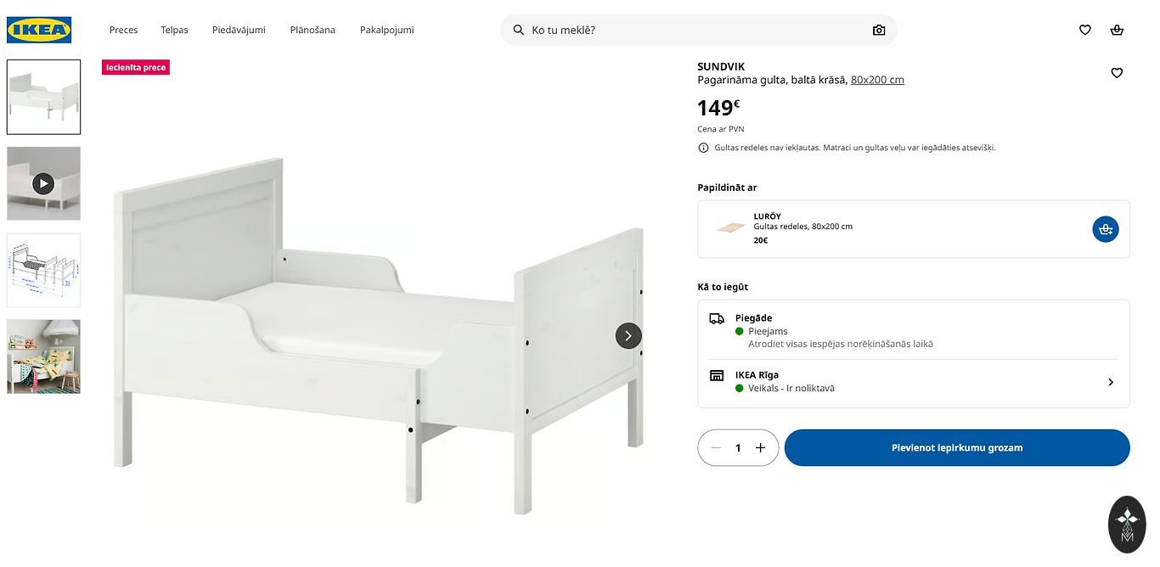1160x567 pixels.
Task: Click Pievienot iepirkumu grozam button
Action: [956, 448]
